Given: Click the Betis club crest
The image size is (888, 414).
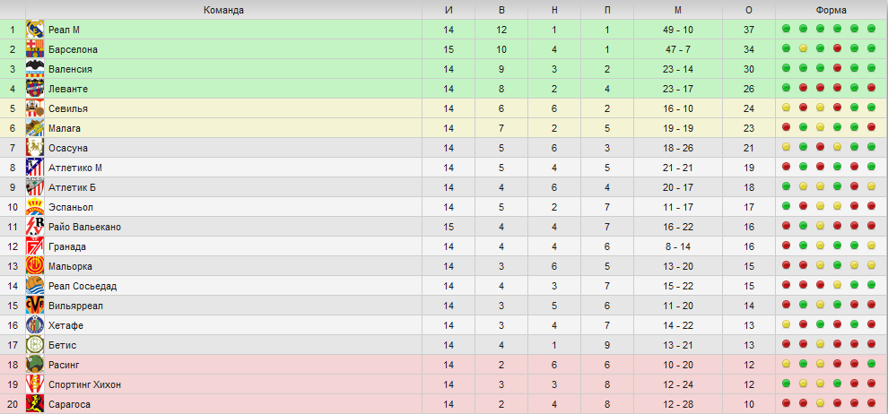Looking at the screenshot, I should point(35,345).
